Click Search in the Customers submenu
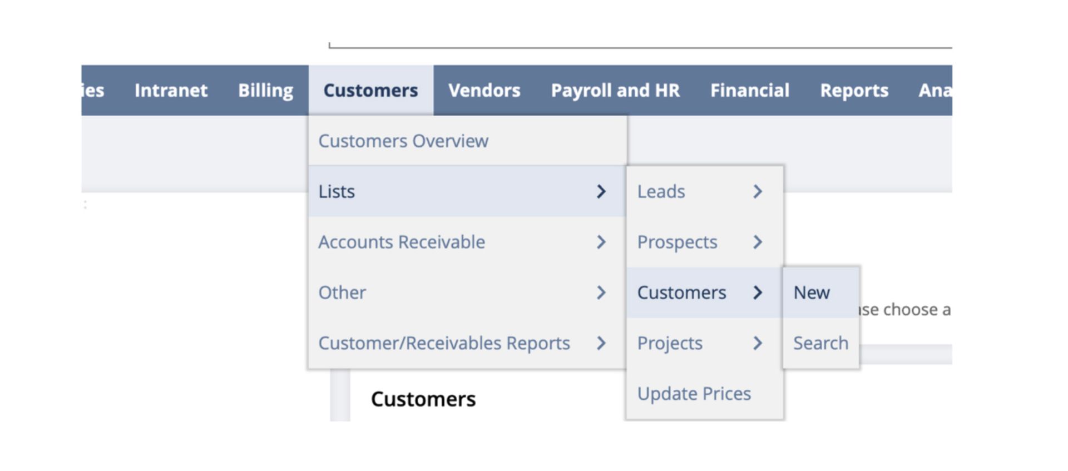This screenshot has height=471, width=1068. tap(820, 343)
